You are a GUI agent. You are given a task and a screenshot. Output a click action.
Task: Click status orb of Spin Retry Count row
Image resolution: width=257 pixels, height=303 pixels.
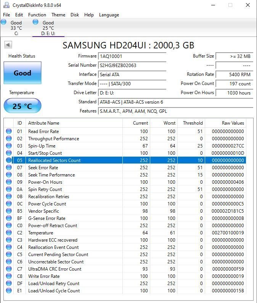[9, 189]
